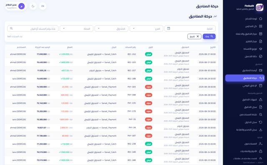Open Dashboard via the home icon
Screen dimensions: 267x165
click(260, 18)
